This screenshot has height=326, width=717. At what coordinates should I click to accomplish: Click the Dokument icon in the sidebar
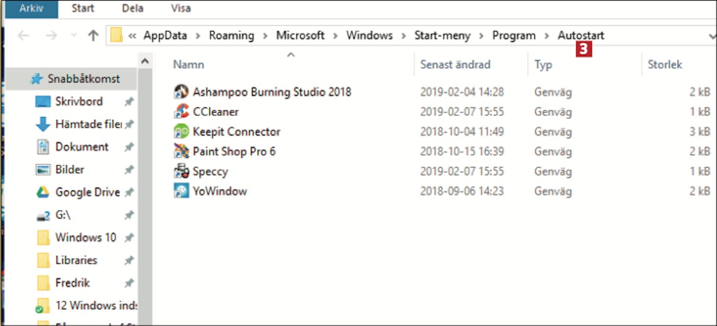coord(43,147)
